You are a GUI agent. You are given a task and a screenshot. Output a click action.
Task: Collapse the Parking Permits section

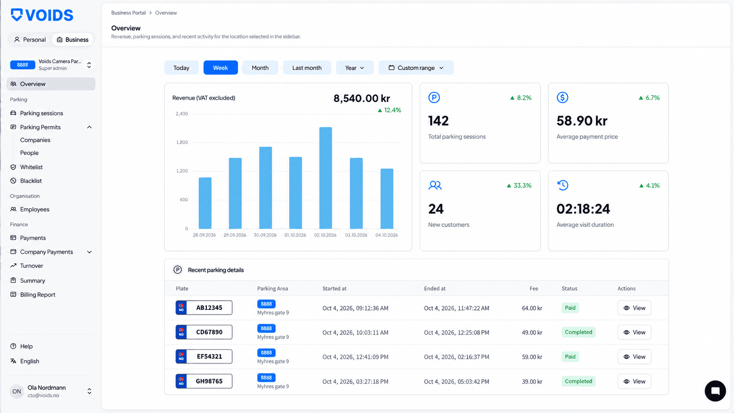tap(89, 127)
